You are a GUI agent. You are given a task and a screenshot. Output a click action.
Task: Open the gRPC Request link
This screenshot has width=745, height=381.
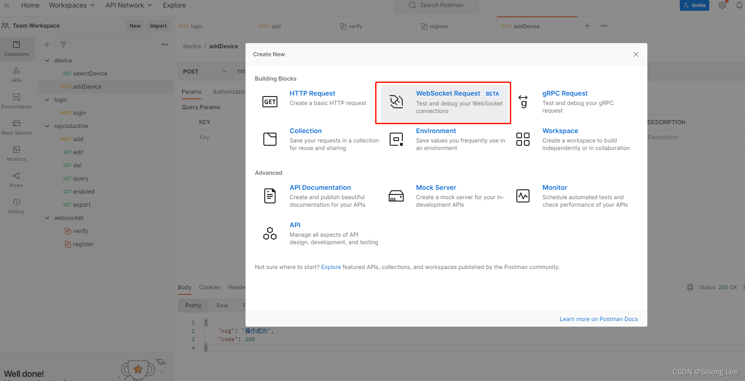(565, 93)
